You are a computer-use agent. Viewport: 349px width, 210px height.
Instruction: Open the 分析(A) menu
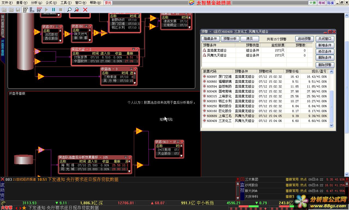(x=36, y=3)
